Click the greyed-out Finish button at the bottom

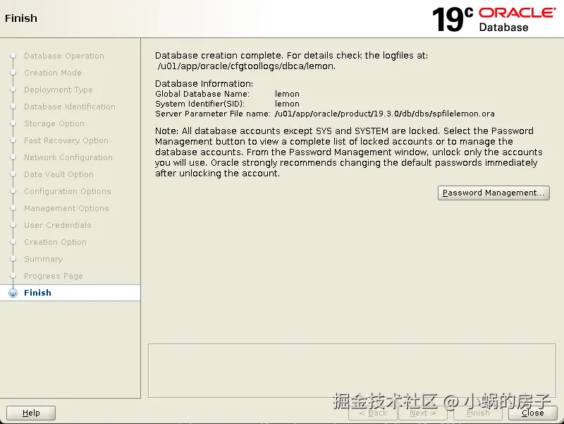click(478, 413)
